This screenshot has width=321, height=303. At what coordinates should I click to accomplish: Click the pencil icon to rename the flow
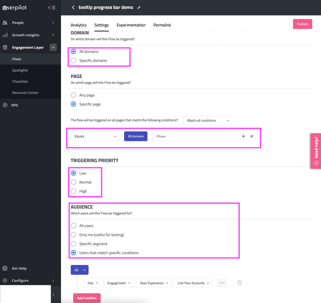point(138,7)
